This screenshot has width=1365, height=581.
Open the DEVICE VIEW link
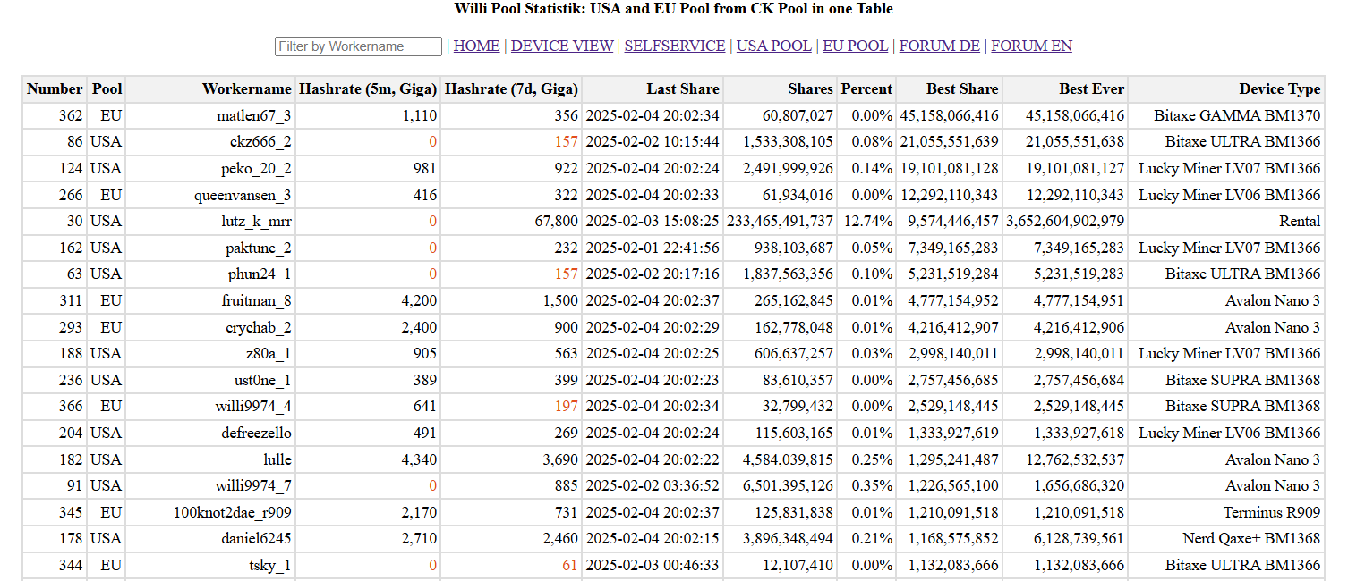pos(562,46)
